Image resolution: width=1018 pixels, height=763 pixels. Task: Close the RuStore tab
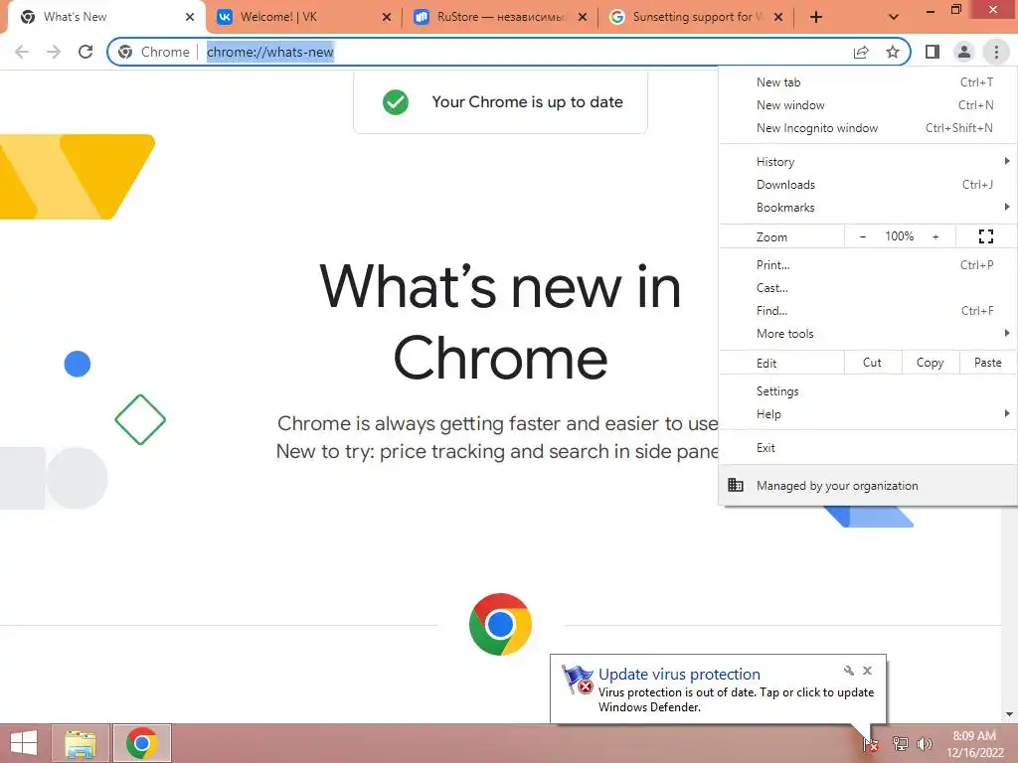583,17
